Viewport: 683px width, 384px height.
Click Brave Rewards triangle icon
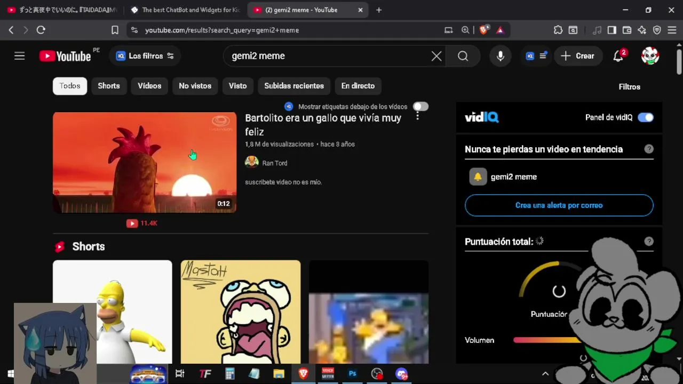[500, 30]
